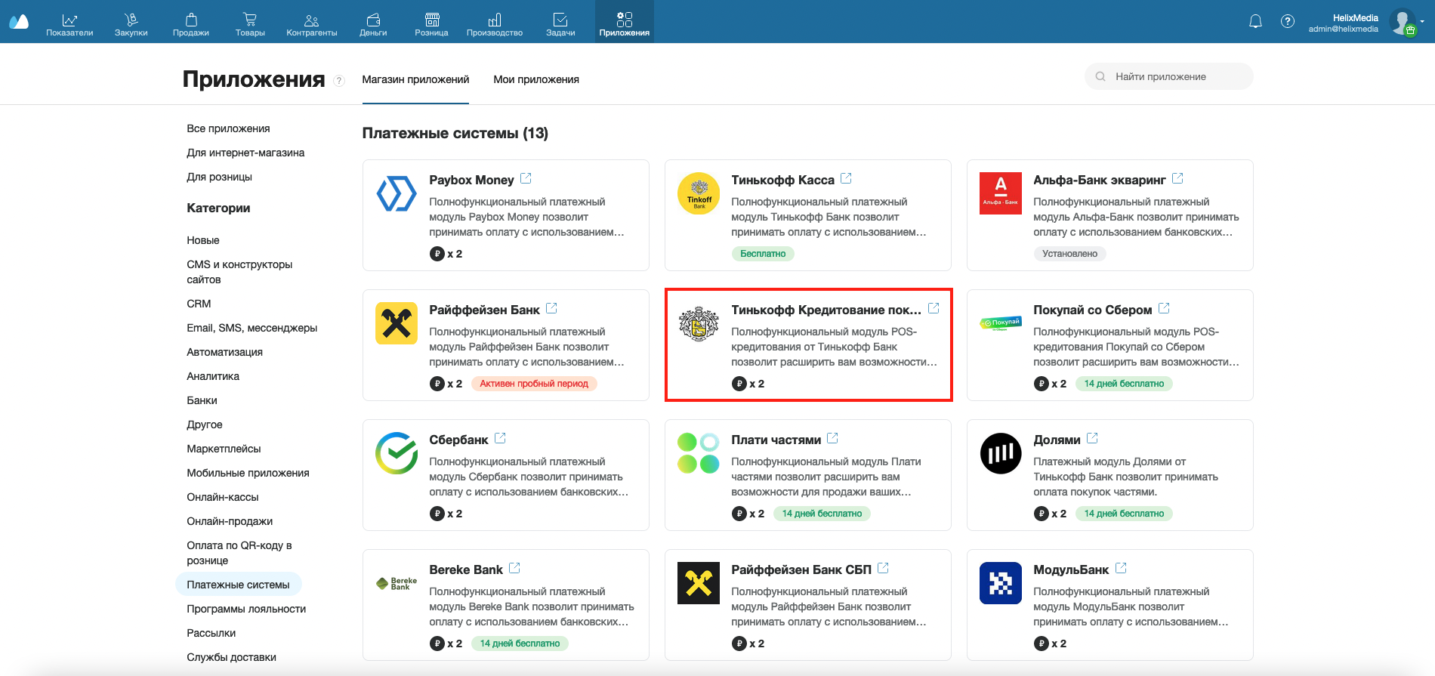Open the Paybox Money app logo

click(x=397, y=193)
